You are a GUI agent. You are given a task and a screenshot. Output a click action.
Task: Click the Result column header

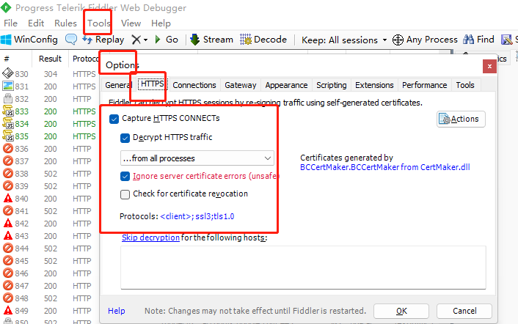[x=50, y=59]
